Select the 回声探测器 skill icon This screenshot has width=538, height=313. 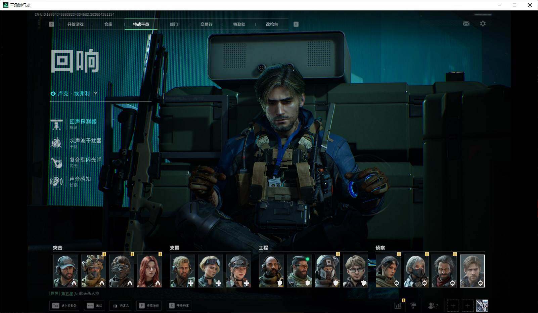click(56, 124)
